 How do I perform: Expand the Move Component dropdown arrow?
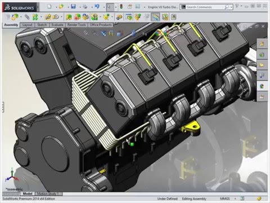pos(61,17)
